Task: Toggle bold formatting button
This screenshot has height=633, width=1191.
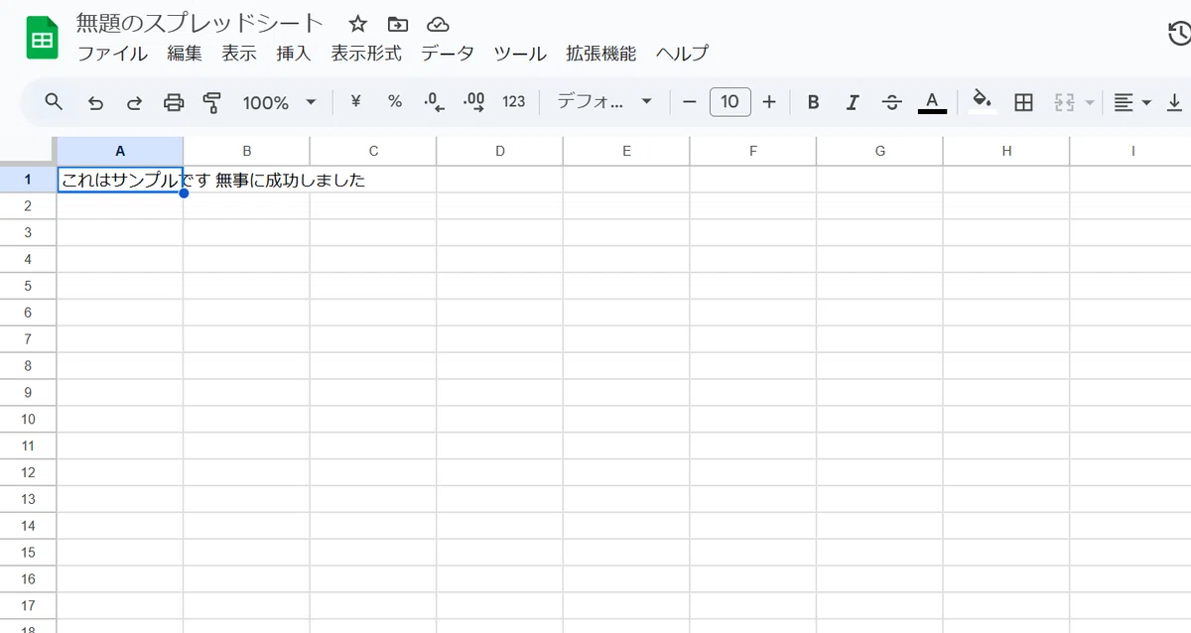Action: pos(814,102)
